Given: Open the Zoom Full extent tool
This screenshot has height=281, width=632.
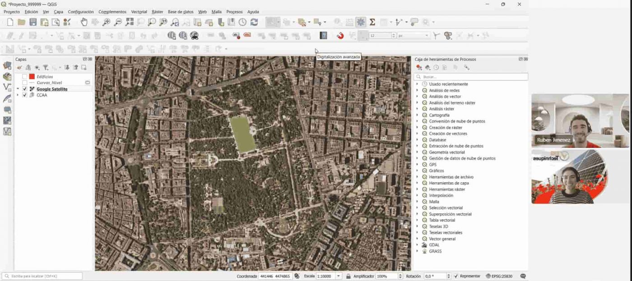Looking at the screenshot, I should [x=130, y=22].
